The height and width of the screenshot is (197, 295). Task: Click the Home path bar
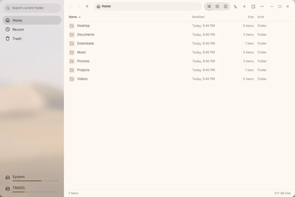pos(147,6)
